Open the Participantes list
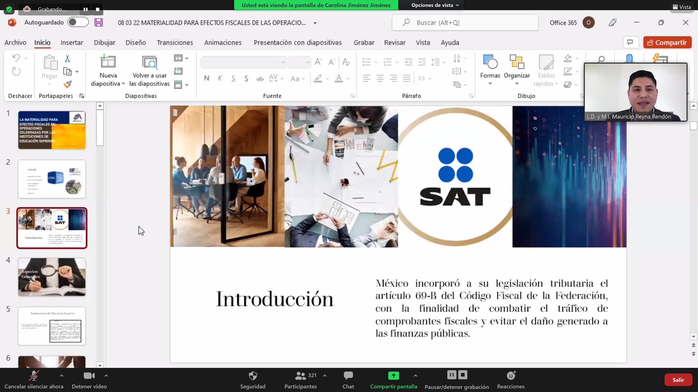 click(300, 380)
